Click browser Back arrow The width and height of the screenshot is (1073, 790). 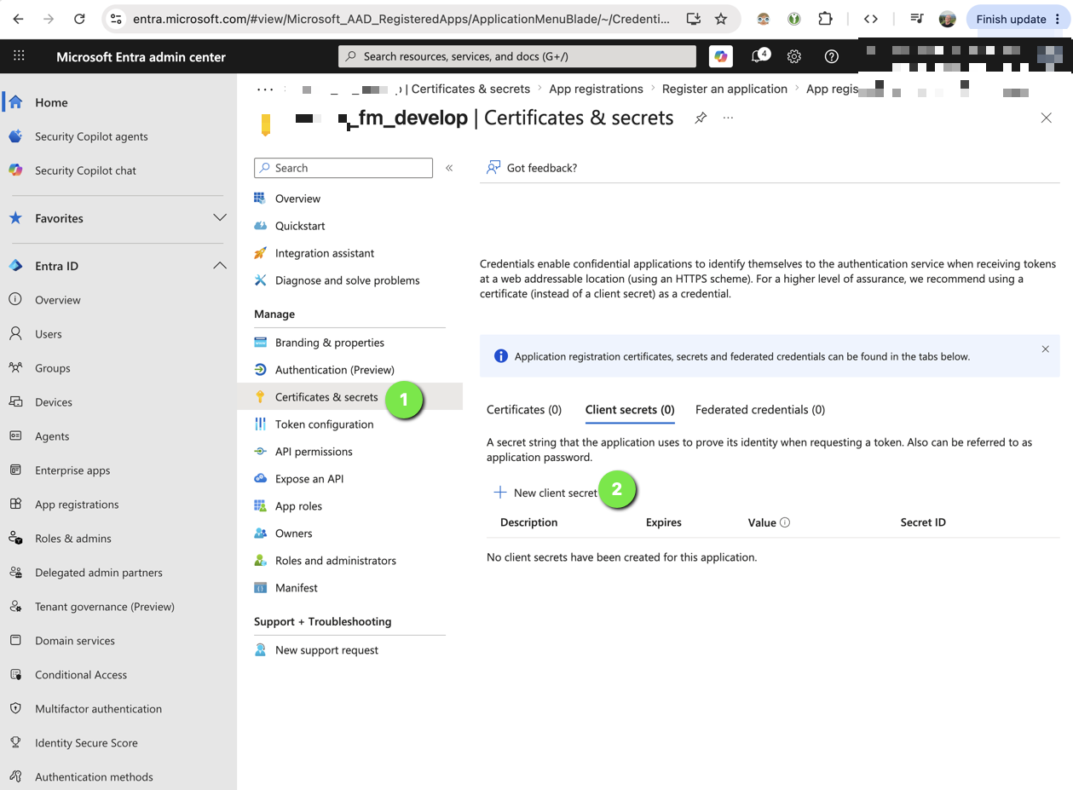pyautogui.click(x=19, y=19)
